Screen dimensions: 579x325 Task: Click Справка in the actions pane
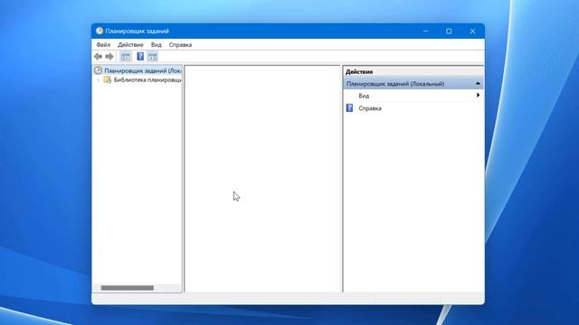click(370, 108)
